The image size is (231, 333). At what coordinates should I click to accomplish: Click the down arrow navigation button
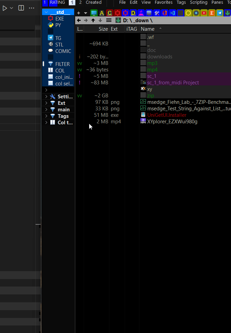(x=100, y=20)
